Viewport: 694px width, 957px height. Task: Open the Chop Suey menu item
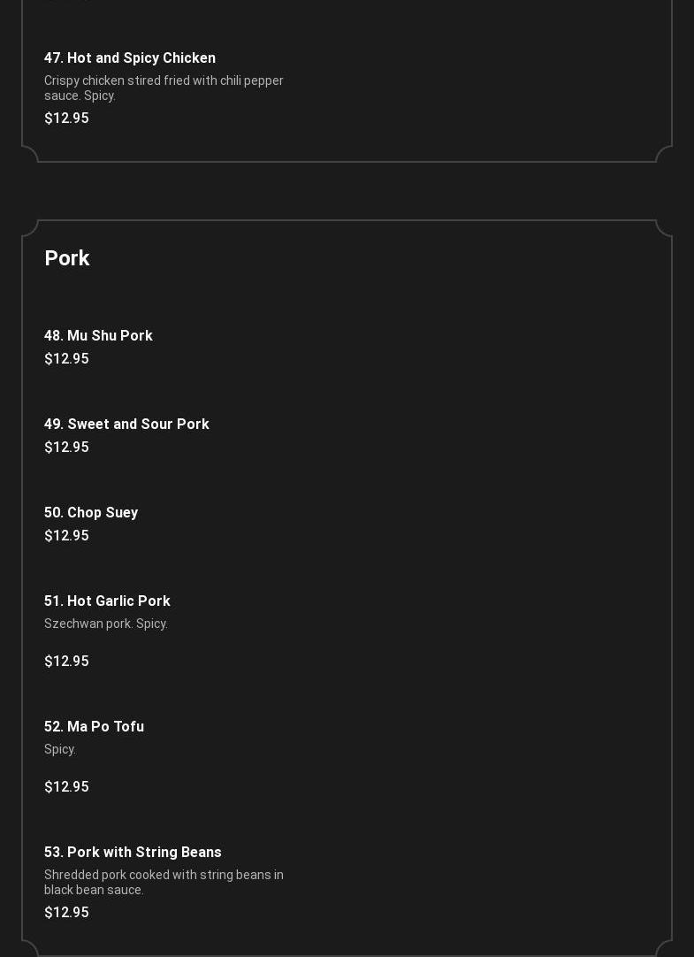pyautogui.click(x=91, y=513)
